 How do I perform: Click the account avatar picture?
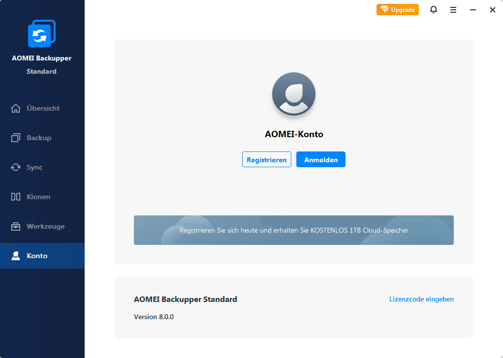pyautogui.click(x=294, y=94)
